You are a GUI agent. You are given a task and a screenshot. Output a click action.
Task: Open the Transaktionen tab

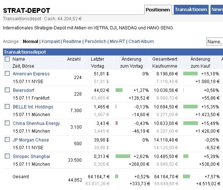(x=191, y=10)
